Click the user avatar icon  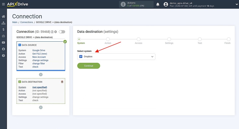(x=166, y=4)
